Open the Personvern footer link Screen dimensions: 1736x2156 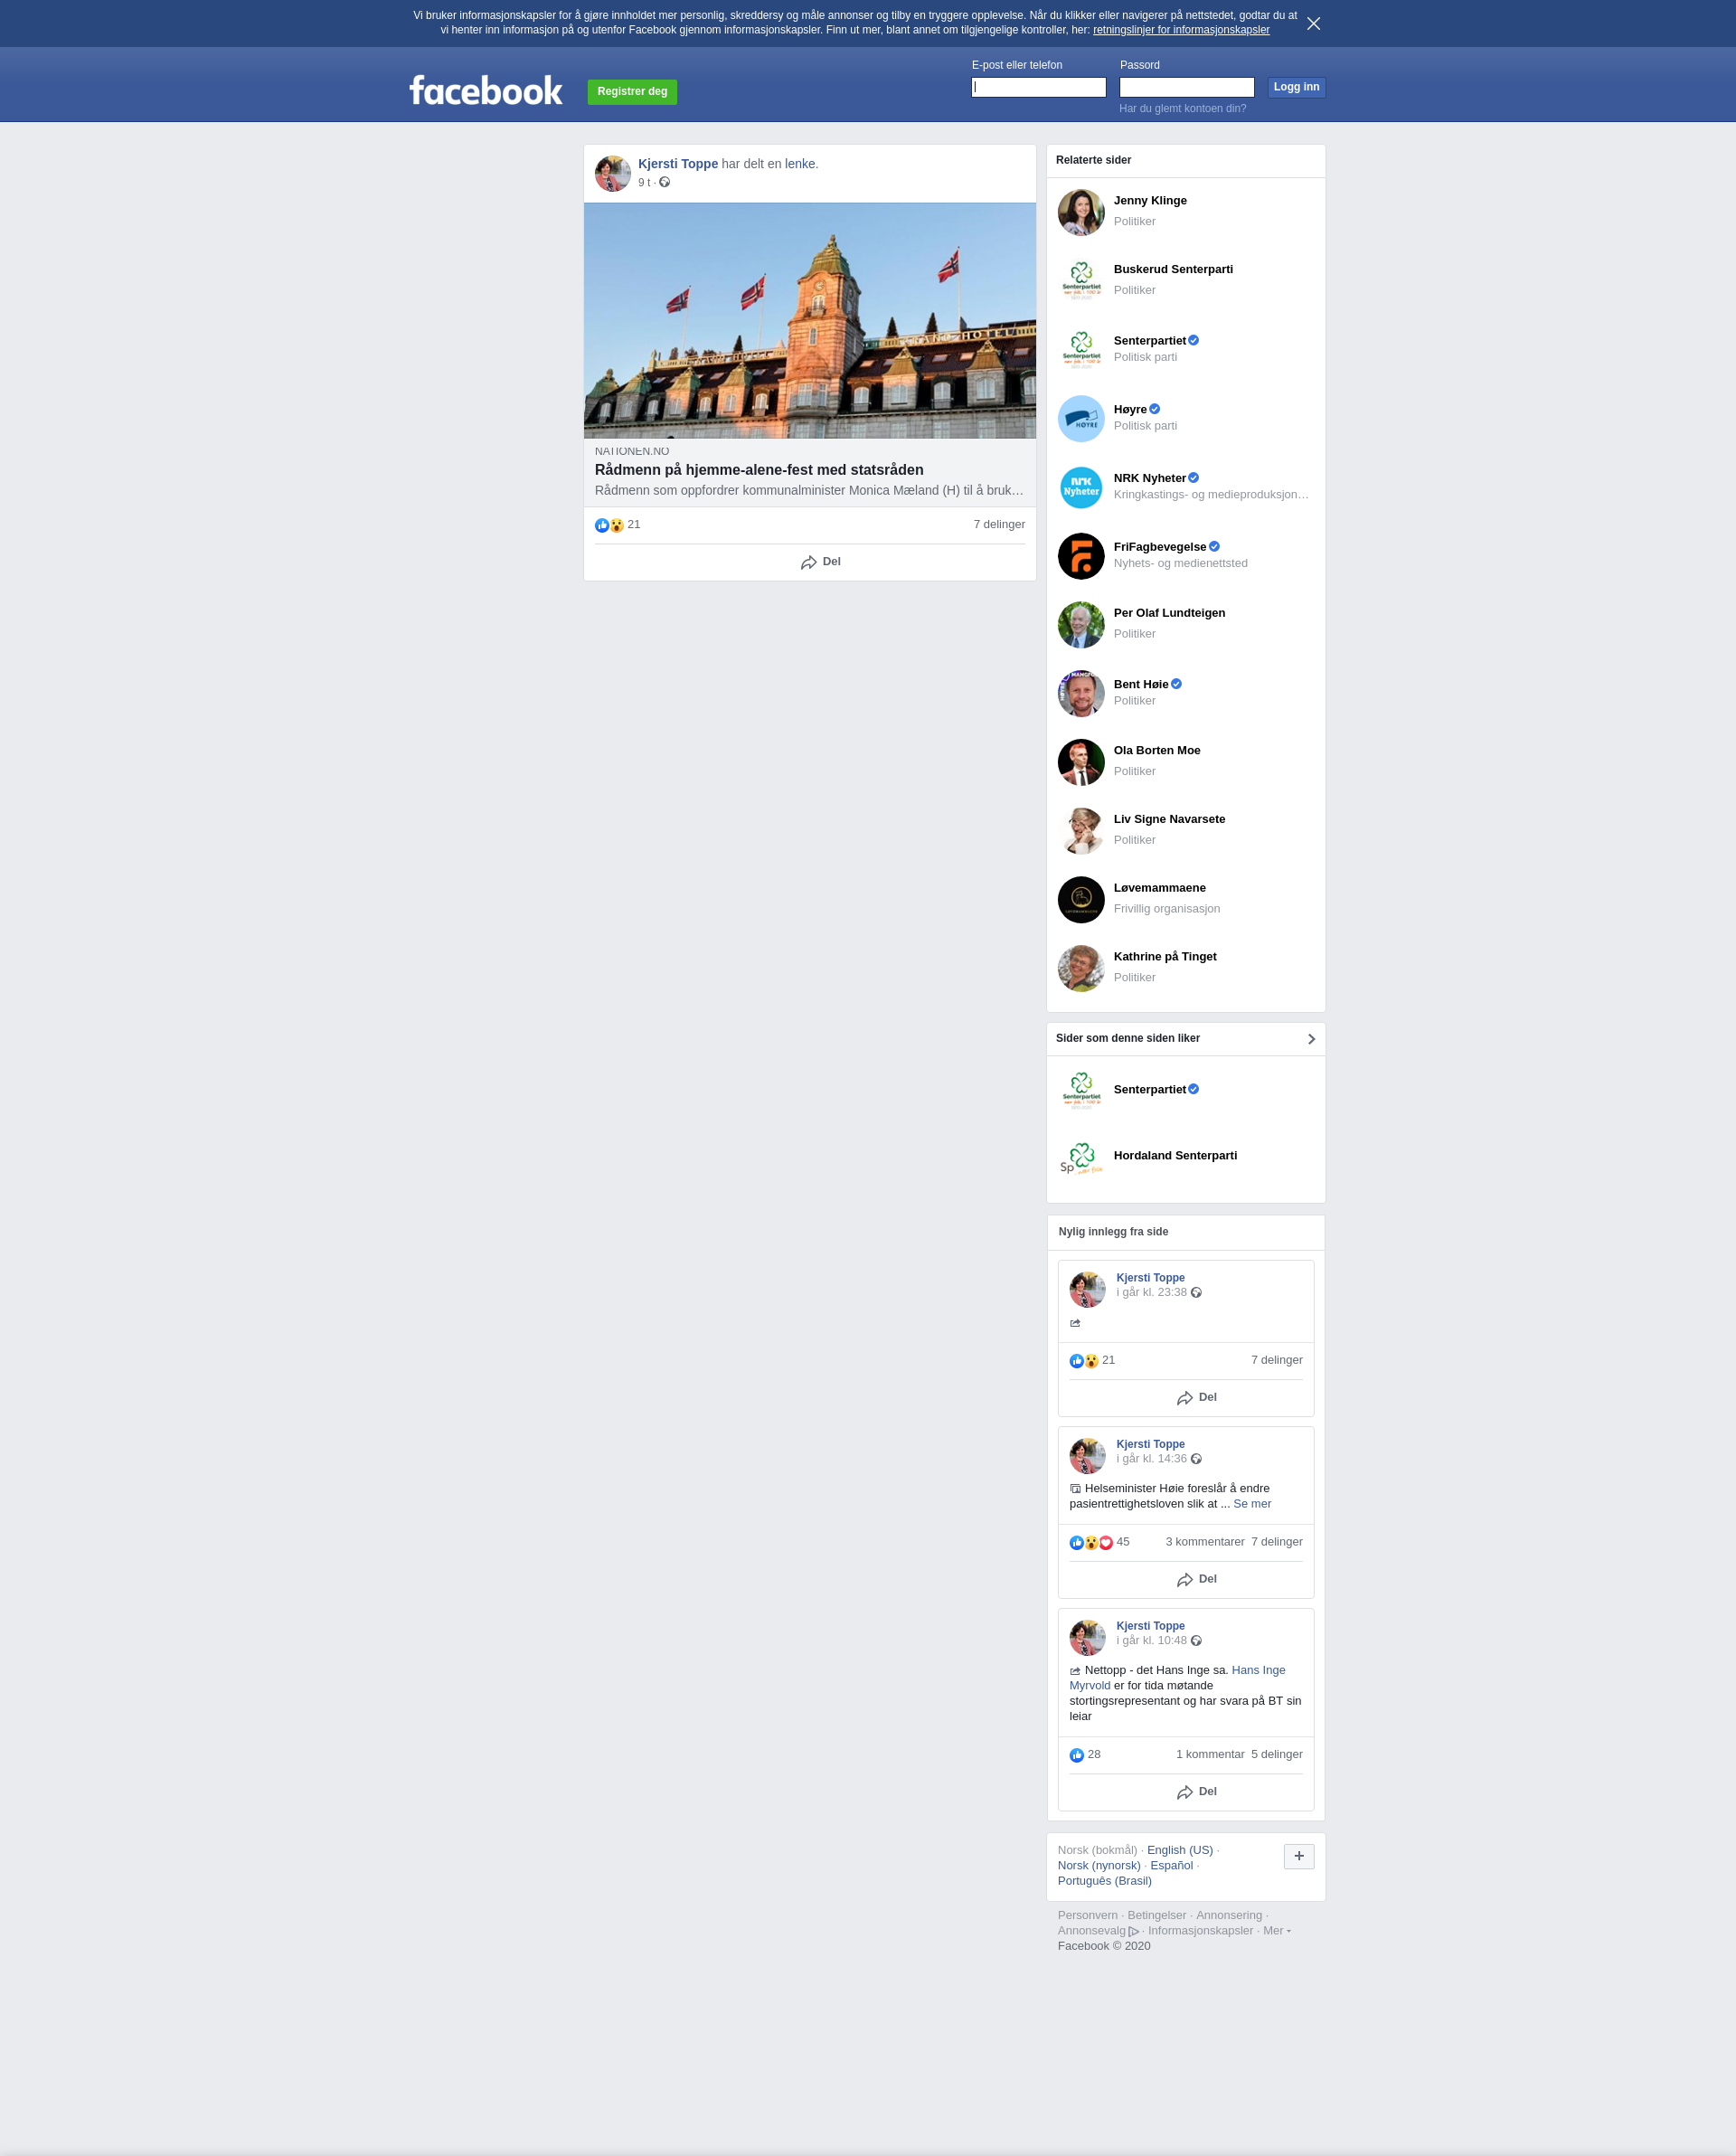(x=1087, y=1915)
